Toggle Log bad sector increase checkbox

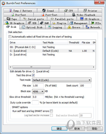51,115
